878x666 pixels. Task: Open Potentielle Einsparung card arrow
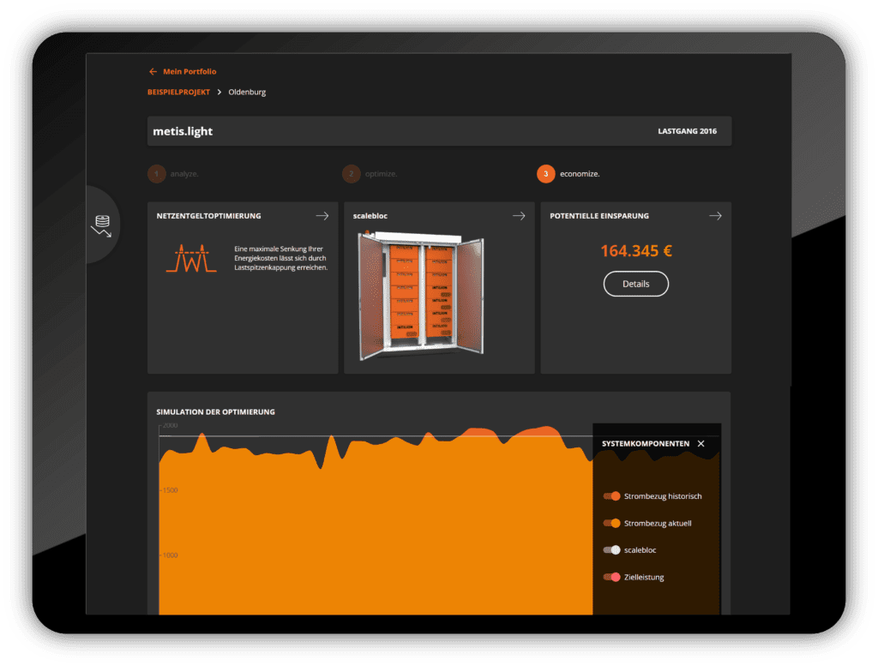point(716,216)
